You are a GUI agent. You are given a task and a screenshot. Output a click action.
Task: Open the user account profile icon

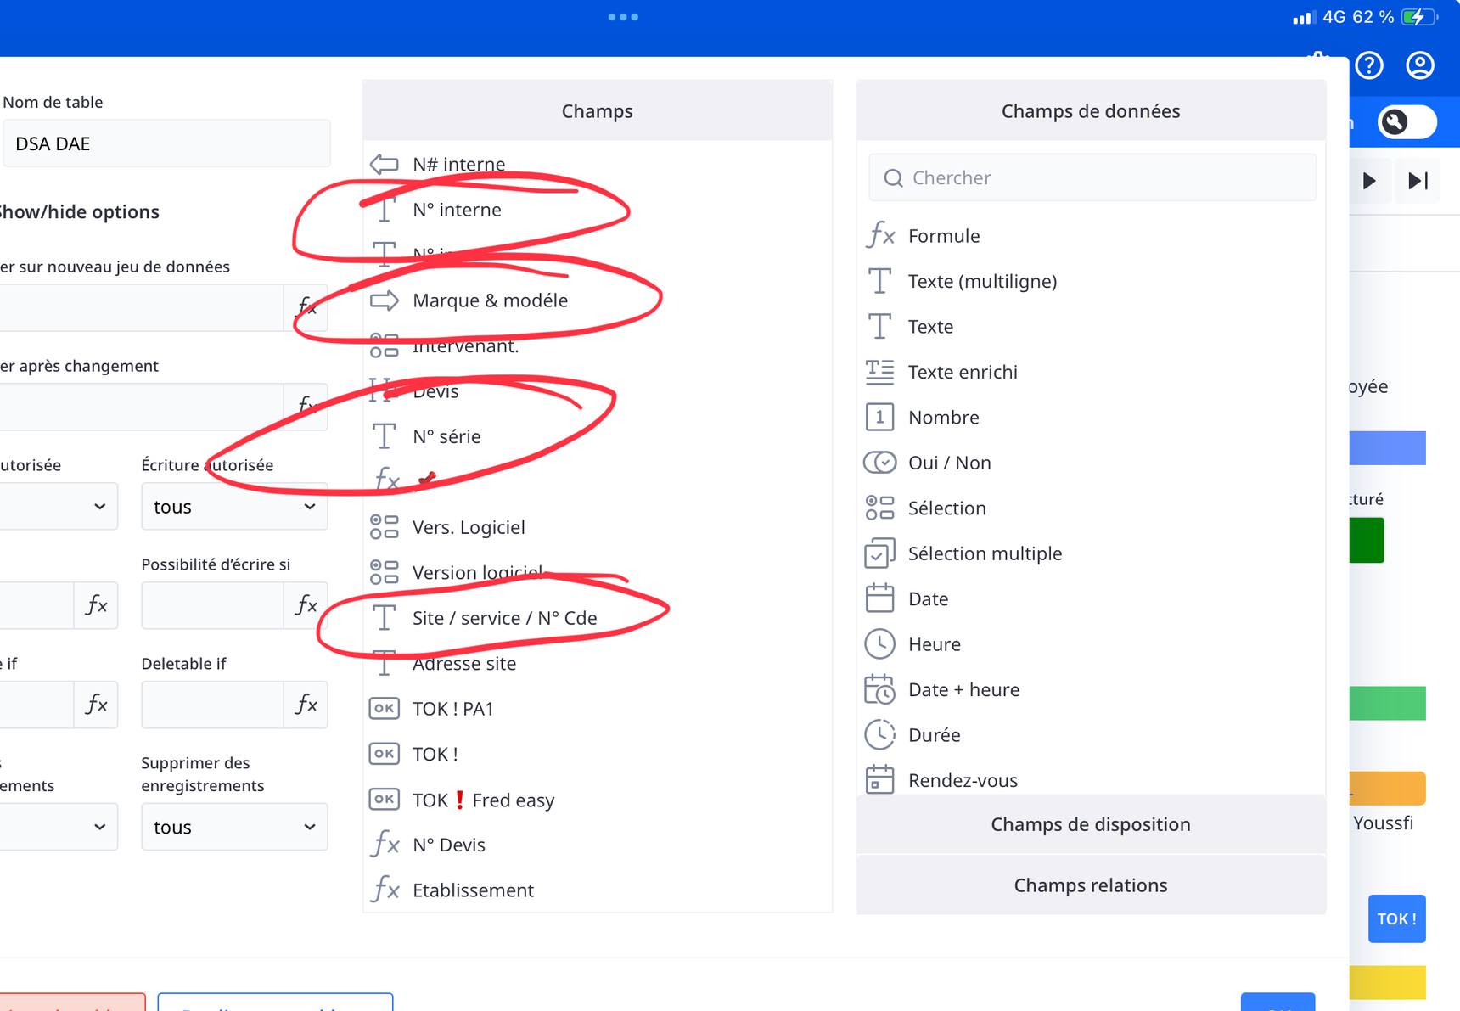coord(1419,65)
